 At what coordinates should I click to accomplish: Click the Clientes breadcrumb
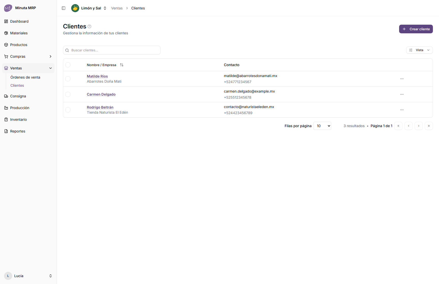coord(138,8)
